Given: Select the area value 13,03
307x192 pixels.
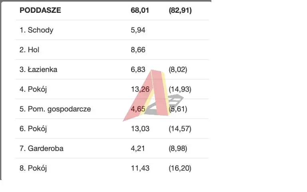Looking at the screenshot, I should pyautogui.click(x=140, y=129).
